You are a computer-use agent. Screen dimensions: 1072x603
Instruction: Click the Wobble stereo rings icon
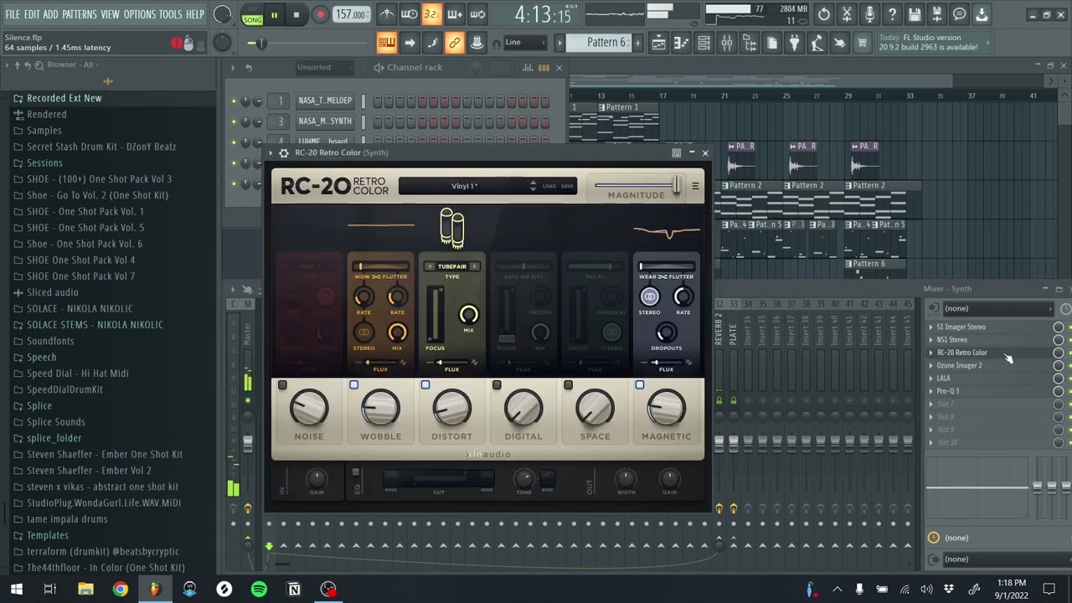tap(363, 333)
